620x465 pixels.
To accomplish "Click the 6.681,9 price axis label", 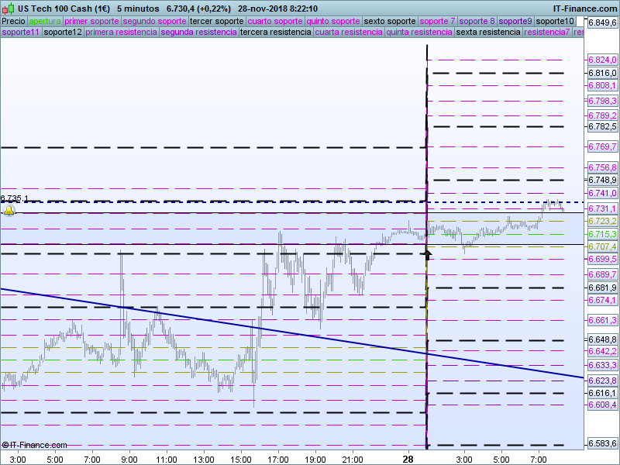I will pos(602,288).
